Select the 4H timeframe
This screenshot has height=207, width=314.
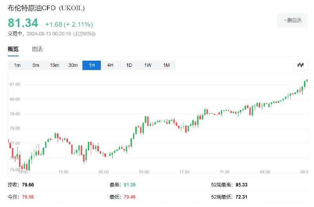(110, 65)
